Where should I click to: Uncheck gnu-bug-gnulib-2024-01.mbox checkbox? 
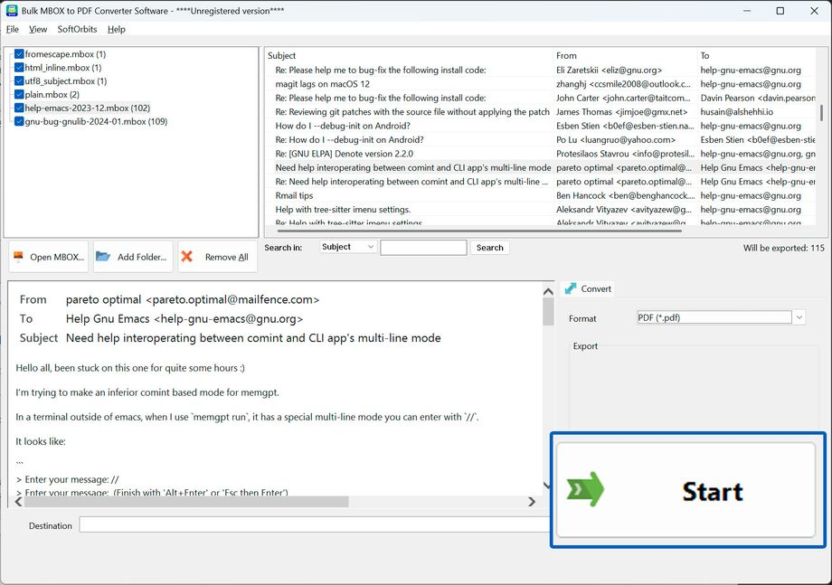click(19, 121)
